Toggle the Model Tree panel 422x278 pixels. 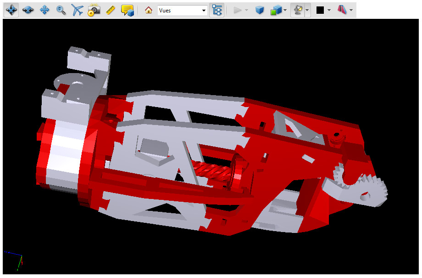[217, 10]
